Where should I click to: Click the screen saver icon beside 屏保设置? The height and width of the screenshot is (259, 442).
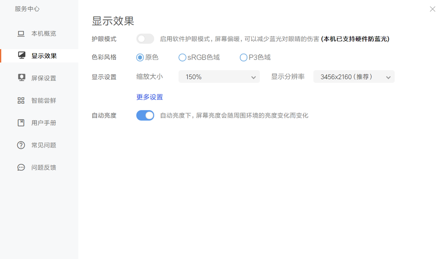pos(21,78)
